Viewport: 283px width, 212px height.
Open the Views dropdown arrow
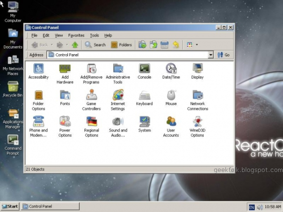pos(197,45)
